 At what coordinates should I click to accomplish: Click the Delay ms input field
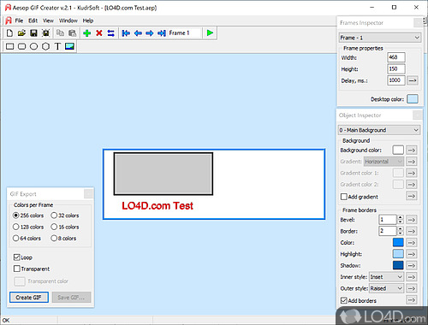pyautogui.click(x=396, y=80)
